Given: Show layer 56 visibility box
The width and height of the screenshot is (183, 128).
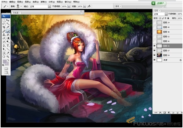Looking at the screenshot, I should 154,41.
